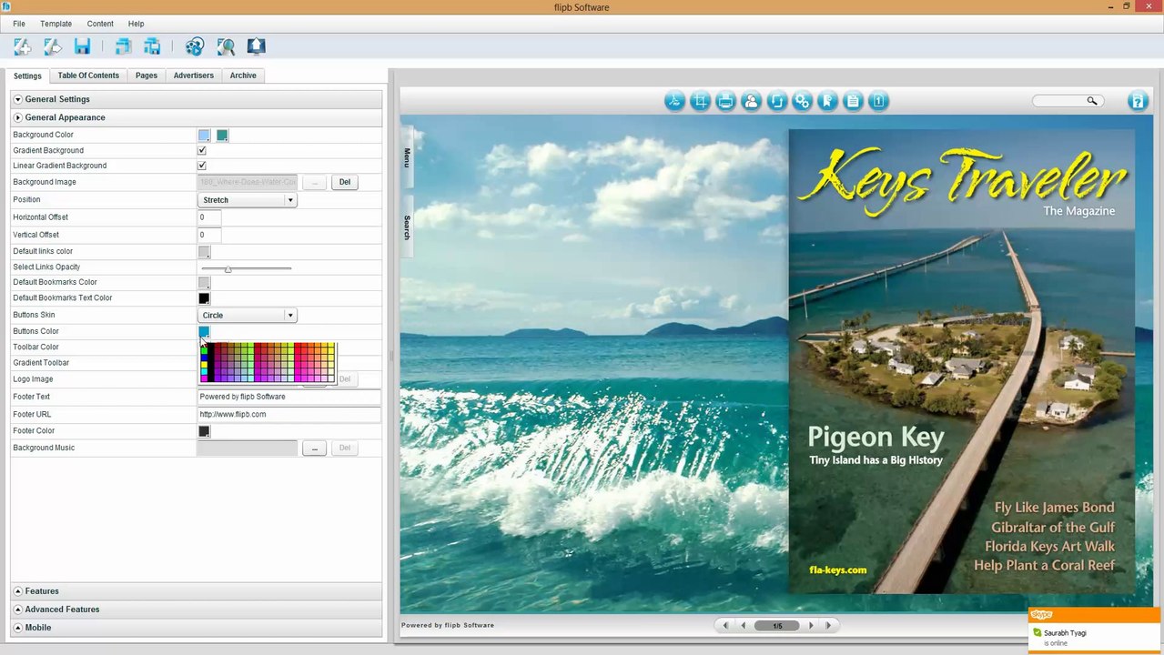Go to previous page arrow in viewer
Screen dimensions: 1164x655
click(x=744, y=626)
